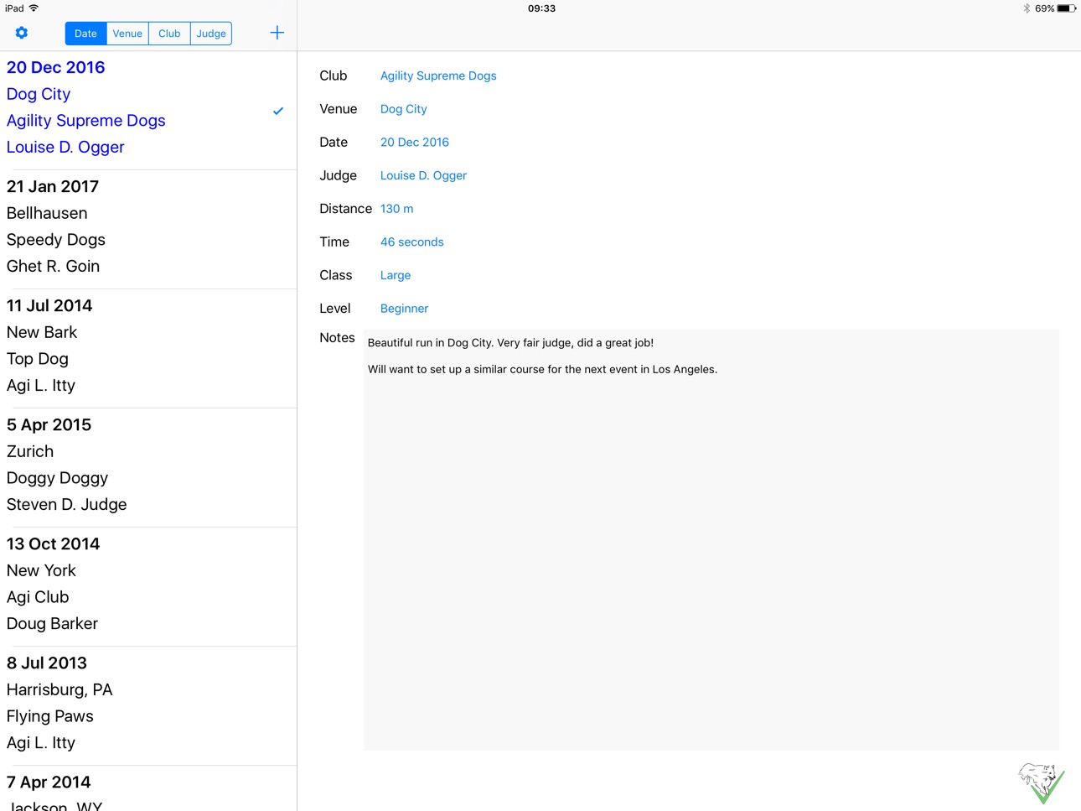Change Distance value 130 m
Screen dimensions: 1081x811
(x=396, y=209)
